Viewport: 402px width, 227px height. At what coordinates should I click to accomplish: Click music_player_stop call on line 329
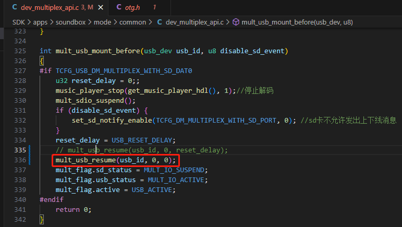[x=90, y=91]
